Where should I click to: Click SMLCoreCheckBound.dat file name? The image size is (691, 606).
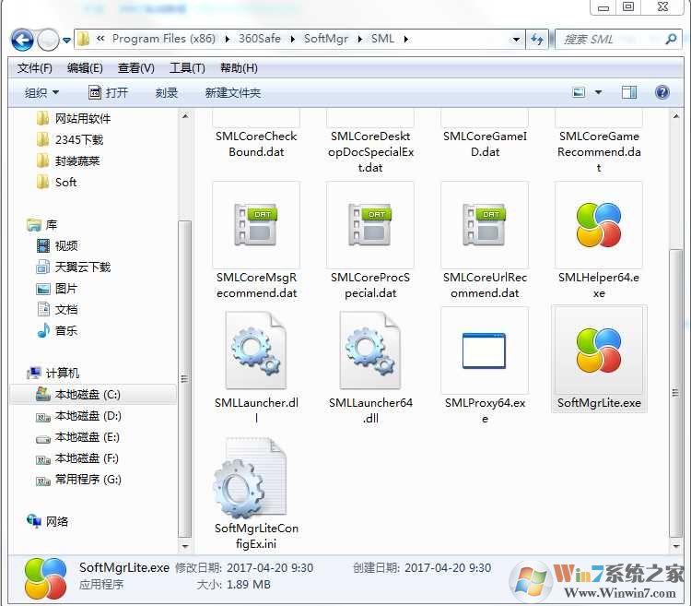tap(256, 144)
